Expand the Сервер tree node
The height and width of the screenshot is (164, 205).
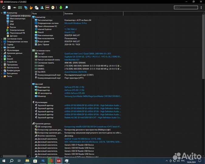coord(2,44)
